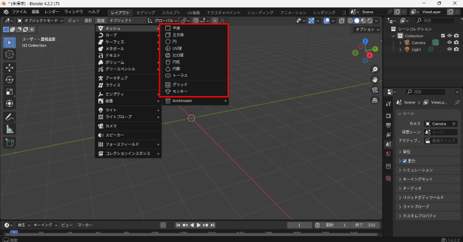Viewport: 463px width, 242px height.
Task: Switch to wireframe viewport shading
Action: (350, 21)
